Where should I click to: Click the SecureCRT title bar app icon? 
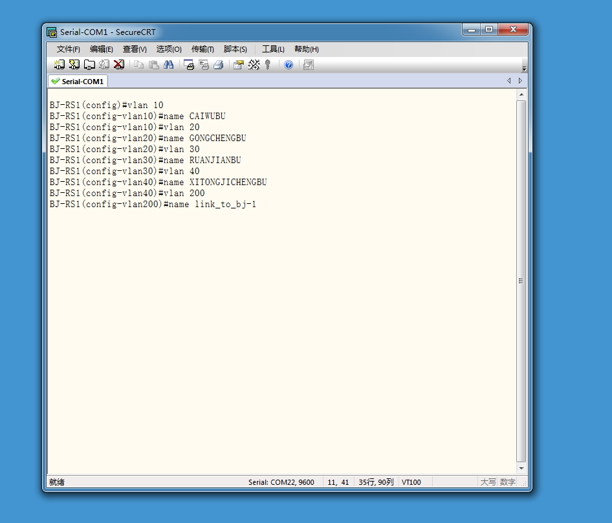tap(52, 32)
